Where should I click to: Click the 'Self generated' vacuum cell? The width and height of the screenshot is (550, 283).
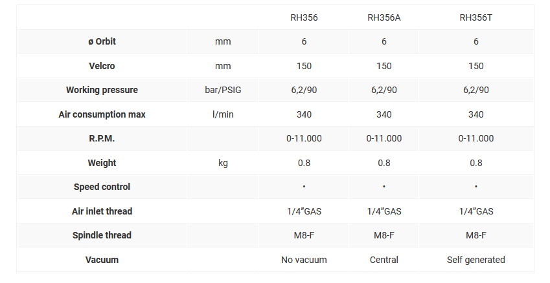coord(476,260)
